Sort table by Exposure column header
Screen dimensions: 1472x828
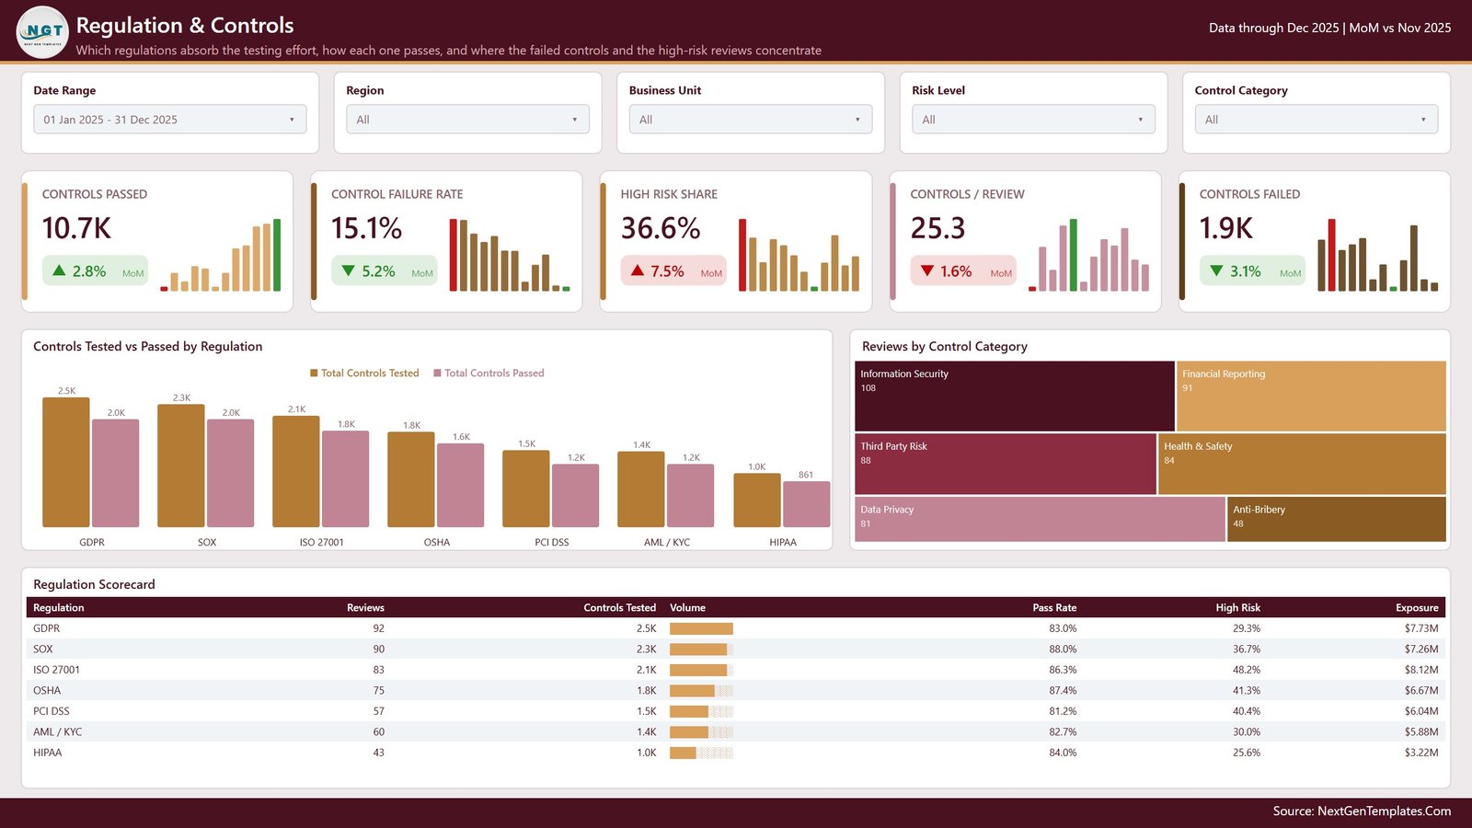[x=1417, y=608]
